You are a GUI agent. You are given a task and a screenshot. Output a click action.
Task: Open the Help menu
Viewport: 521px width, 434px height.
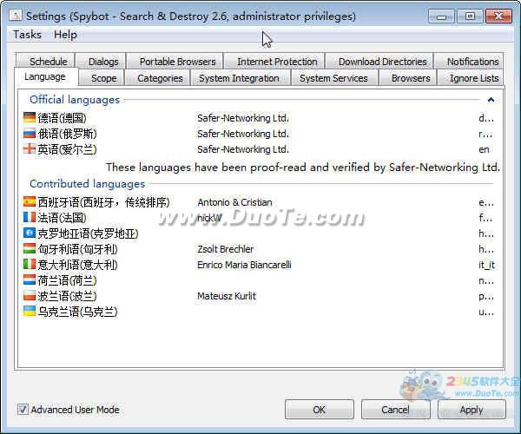pyautogui.click(x=65, y=35)
